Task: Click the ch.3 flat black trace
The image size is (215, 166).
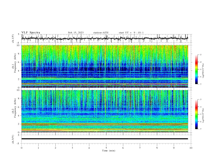Action: click(105, 139)
